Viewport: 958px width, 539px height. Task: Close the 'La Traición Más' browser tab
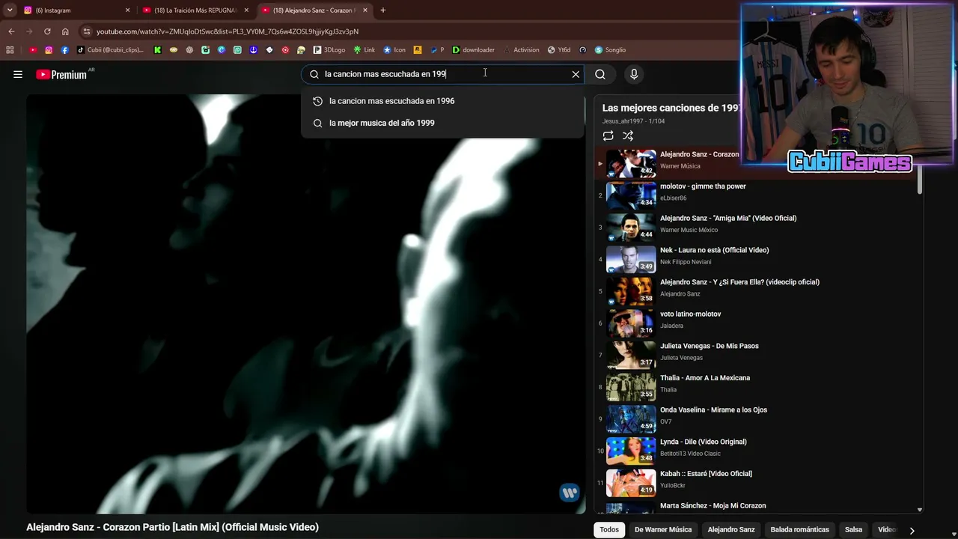tap(246, 10)
